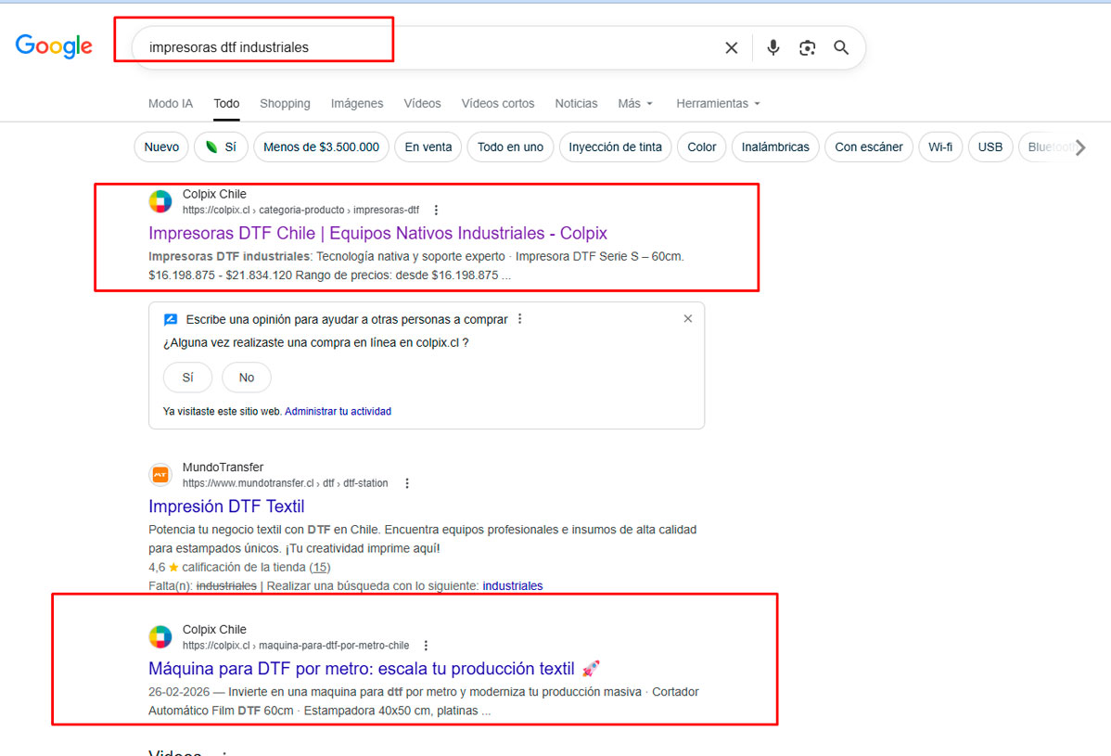Image resolution: width=1111 pixels, height=756 pixels.
Task: Toggle the USB filter chip
Action: [990, 147]
